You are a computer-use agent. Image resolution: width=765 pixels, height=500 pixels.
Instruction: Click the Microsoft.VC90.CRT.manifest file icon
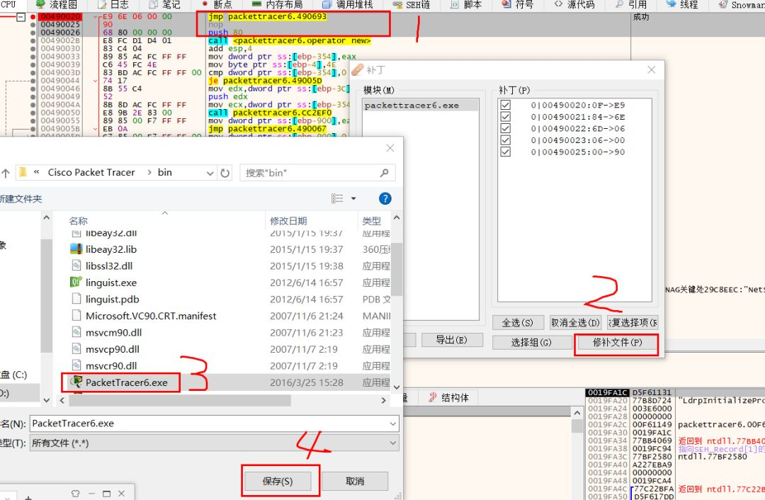coord(76,316)
